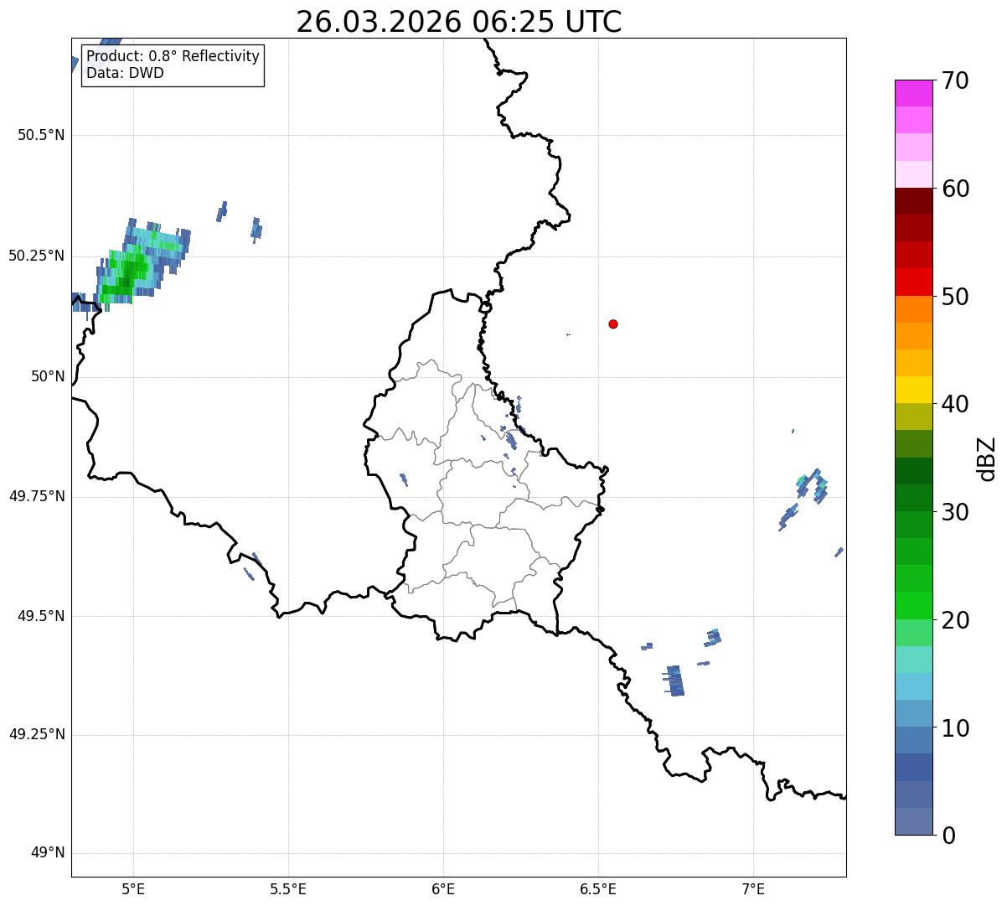Viewport: 1007px width, 906px height.
Task: Click the 50.5°N latitude tick label
Action: (41, 135)
